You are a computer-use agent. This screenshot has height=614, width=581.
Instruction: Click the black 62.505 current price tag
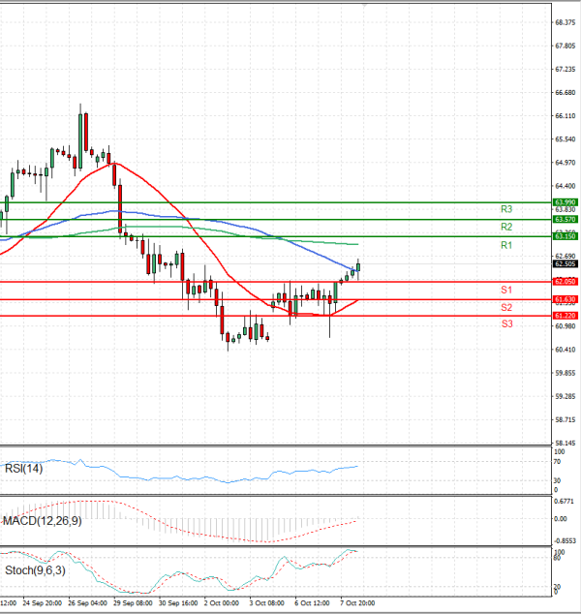click(x=566, y=262)
